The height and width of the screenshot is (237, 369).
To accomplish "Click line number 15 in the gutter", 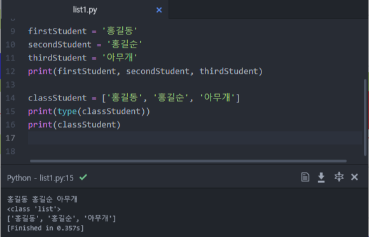I will (10, 111).
